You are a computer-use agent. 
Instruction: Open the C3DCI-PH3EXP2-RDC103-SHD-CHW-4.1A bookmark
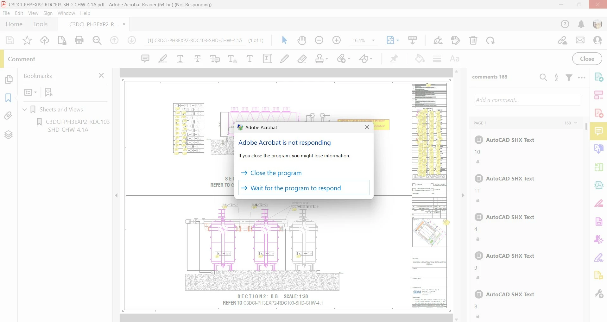78,126
